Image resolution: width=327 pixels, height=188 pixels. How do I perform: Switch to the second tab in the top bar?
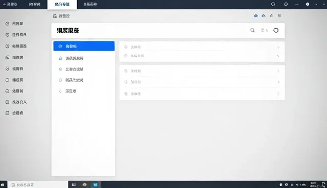click(35, 4)
